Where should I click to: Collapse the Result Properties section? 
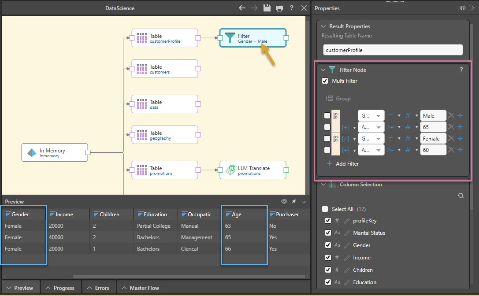point(323,26)
